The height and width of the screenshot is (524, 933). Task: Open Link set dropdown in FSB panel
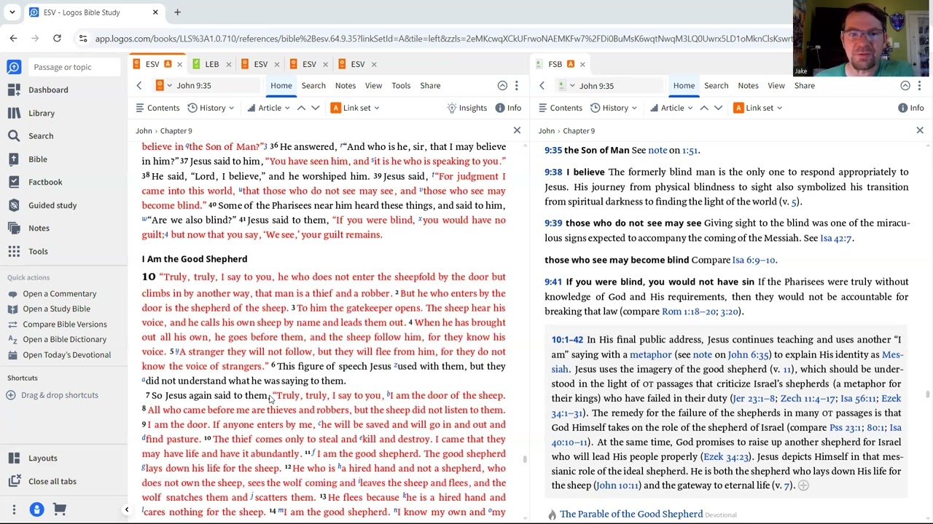tap(758, 108)
